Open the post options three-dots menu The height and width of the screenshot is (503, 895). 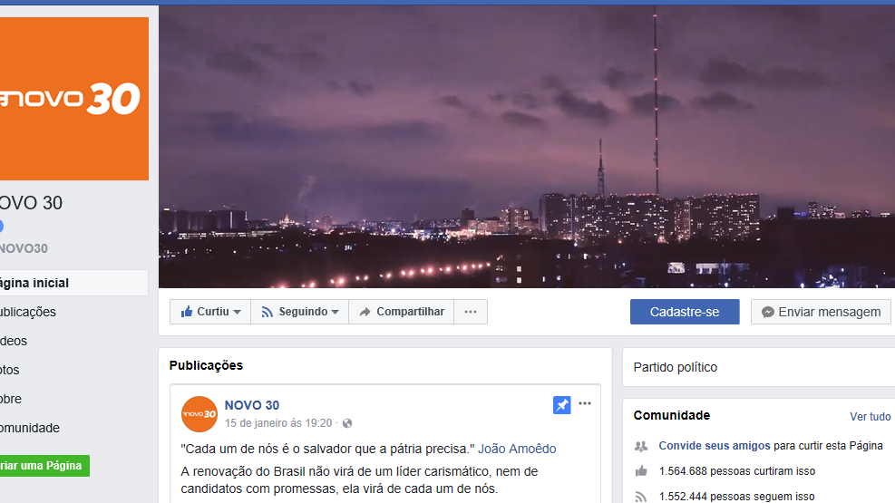click(585, 404)
